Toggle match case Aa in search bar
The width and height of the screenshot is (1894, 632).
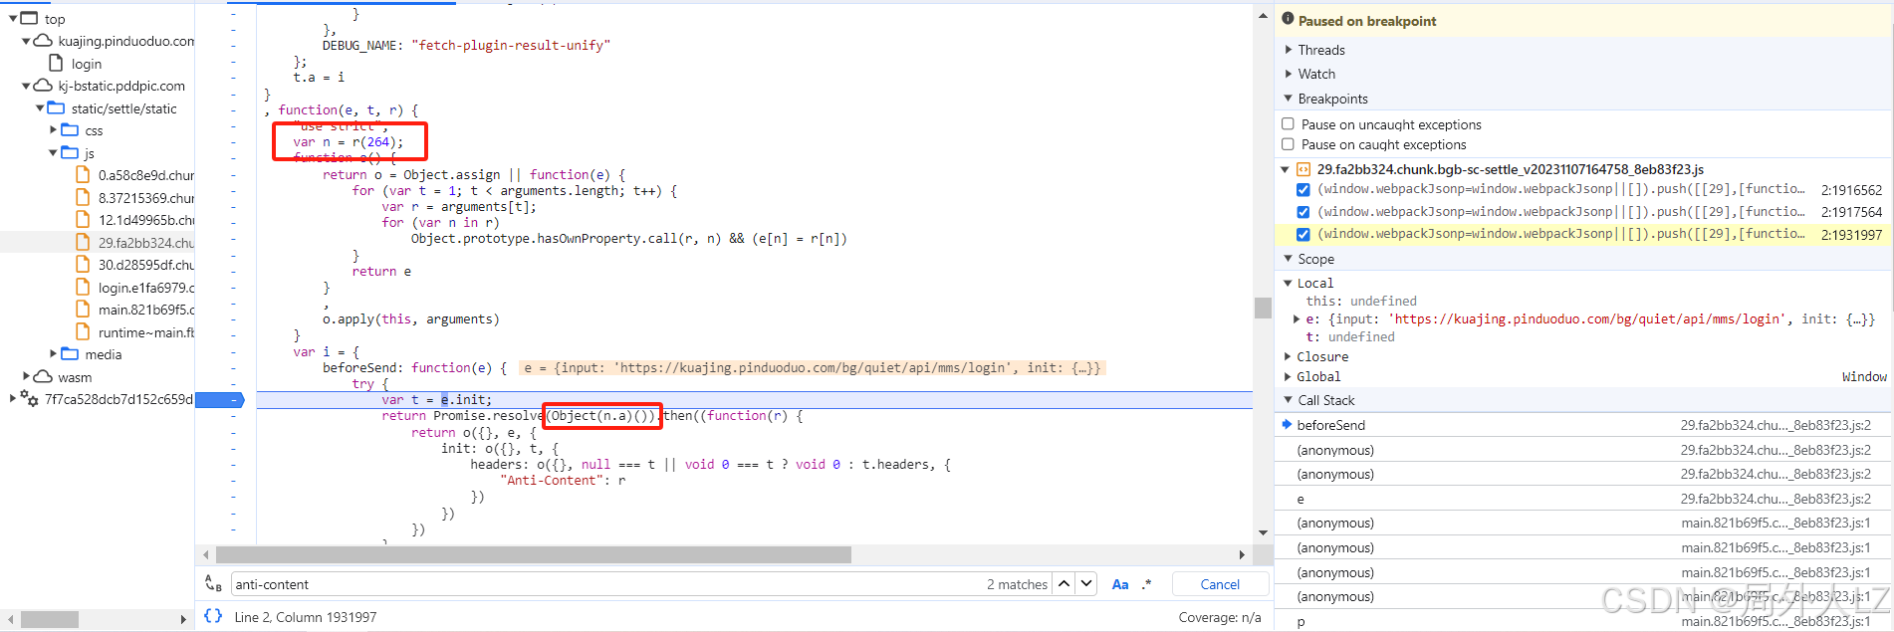click(1120, 584)
